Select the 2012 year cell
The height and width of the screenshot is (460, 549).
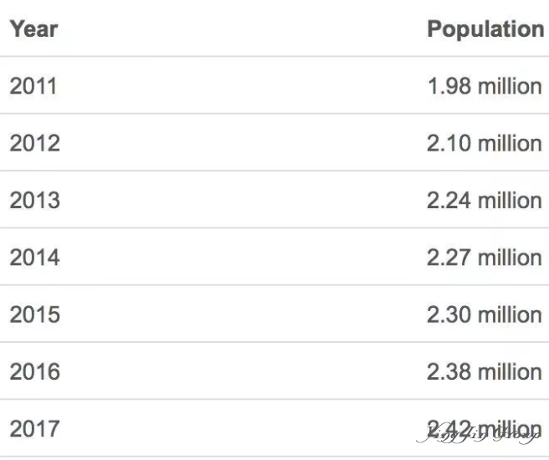click(x=34, y=143)
